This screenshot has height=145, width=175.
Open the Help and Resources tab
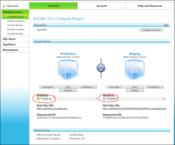[150, 6]
